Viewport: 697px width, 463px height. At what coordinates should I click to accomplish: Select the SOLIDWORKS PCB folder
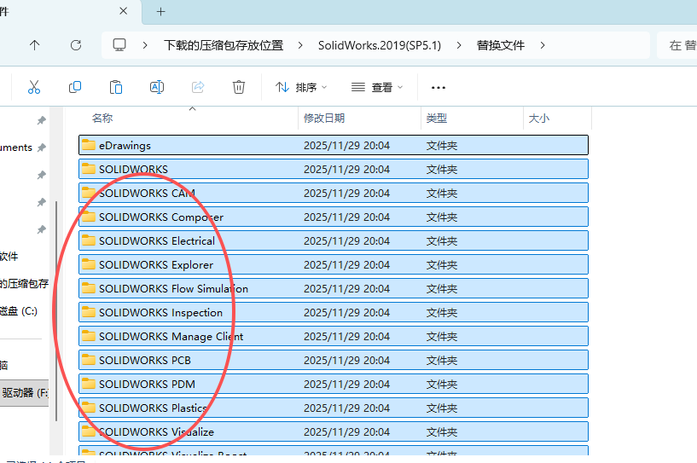coord(334,361)
